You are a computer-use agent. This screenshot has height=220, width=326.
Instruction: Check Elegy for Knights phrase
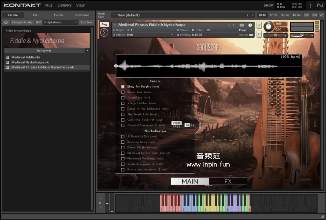point(123,86)
